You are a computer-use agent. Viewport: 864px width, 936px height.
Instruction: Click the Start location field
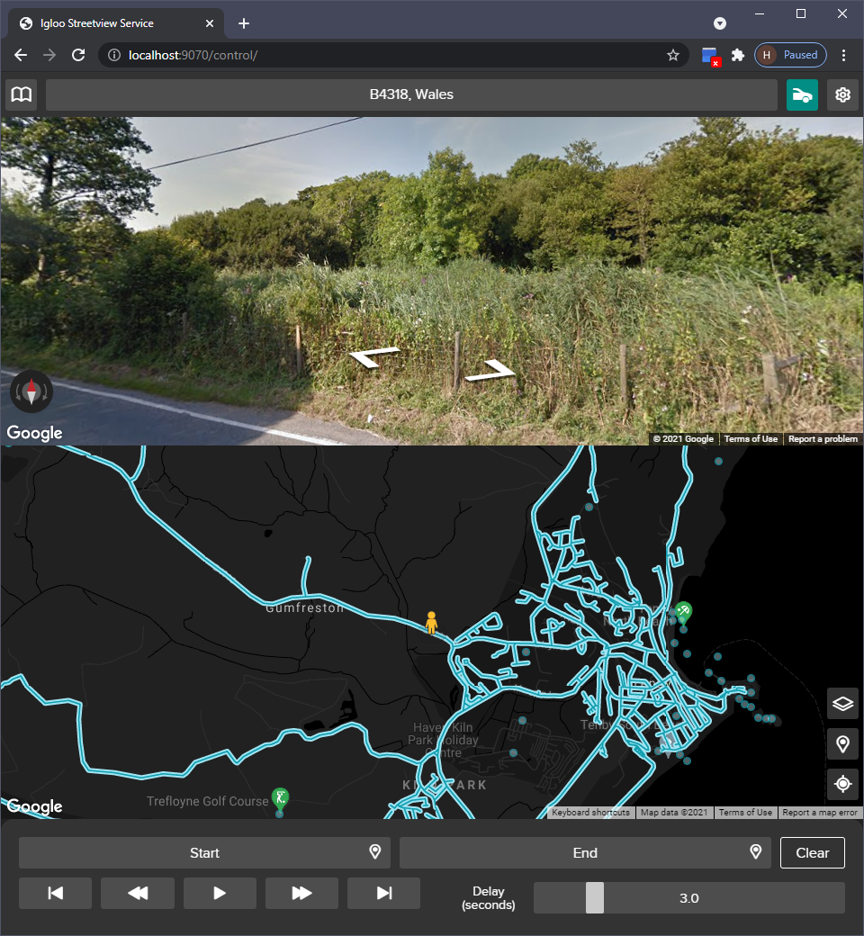(204, 852)
